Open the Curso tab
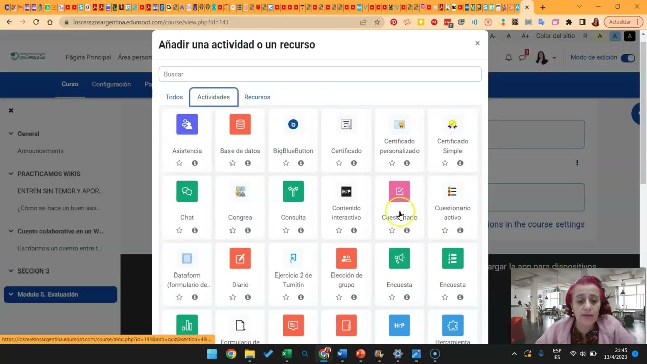This screenshot has width=647, height=364. pyautogui.click(x=70, y=84)
